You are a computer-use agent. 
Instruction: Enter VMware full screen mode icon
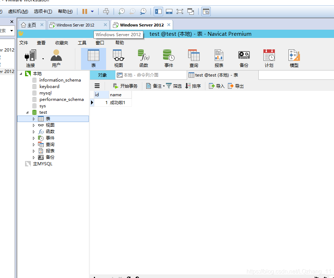pyautogui.click(x=180, y=11)
